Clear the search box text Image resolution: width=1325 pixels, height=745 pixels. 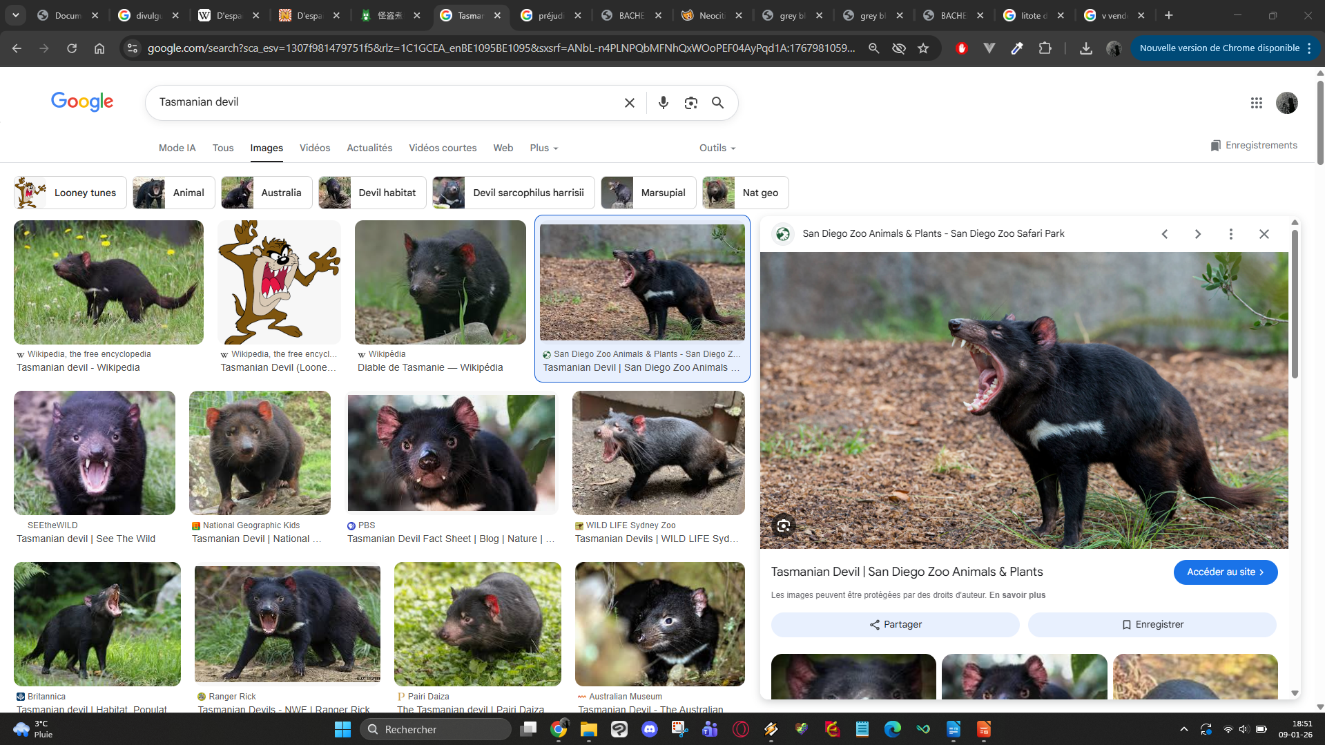pos(629,103)
